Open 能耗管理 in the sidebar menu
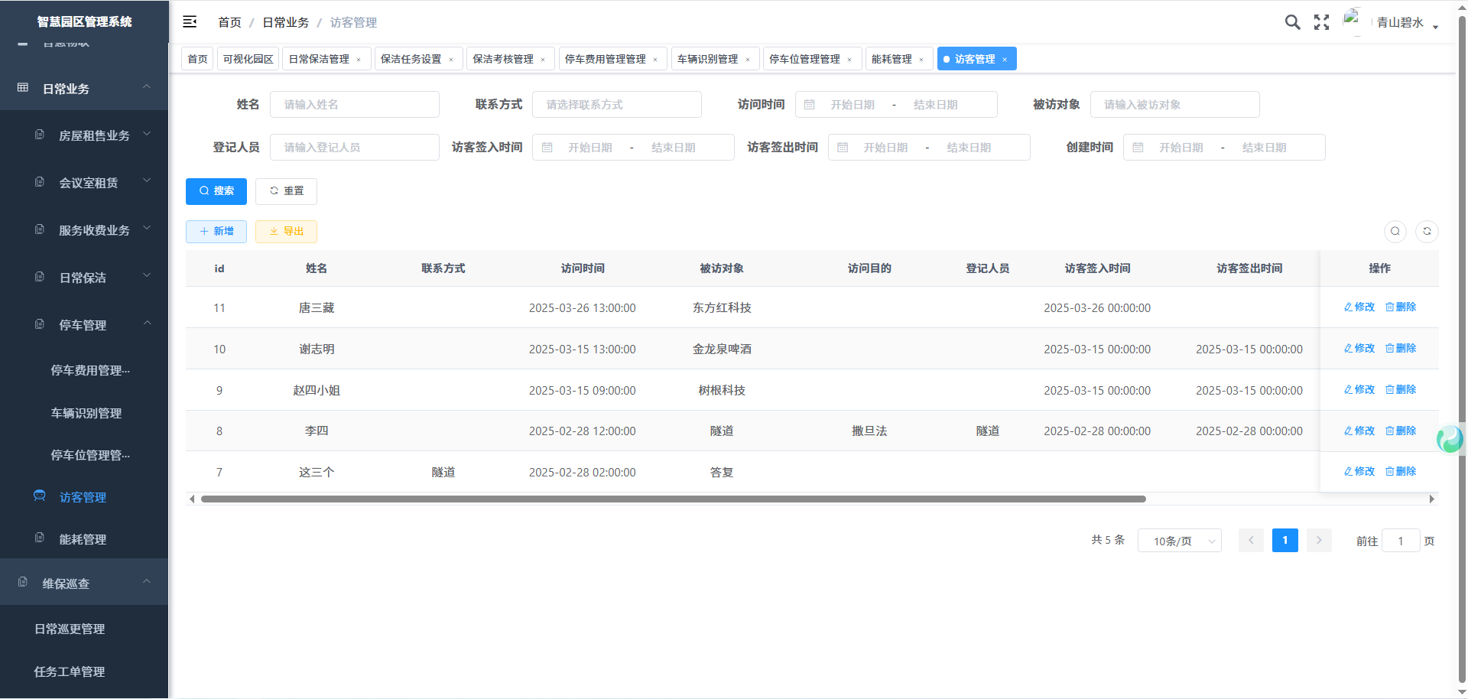The height and width of the screenshot is (699, 1468). point(83,539)
